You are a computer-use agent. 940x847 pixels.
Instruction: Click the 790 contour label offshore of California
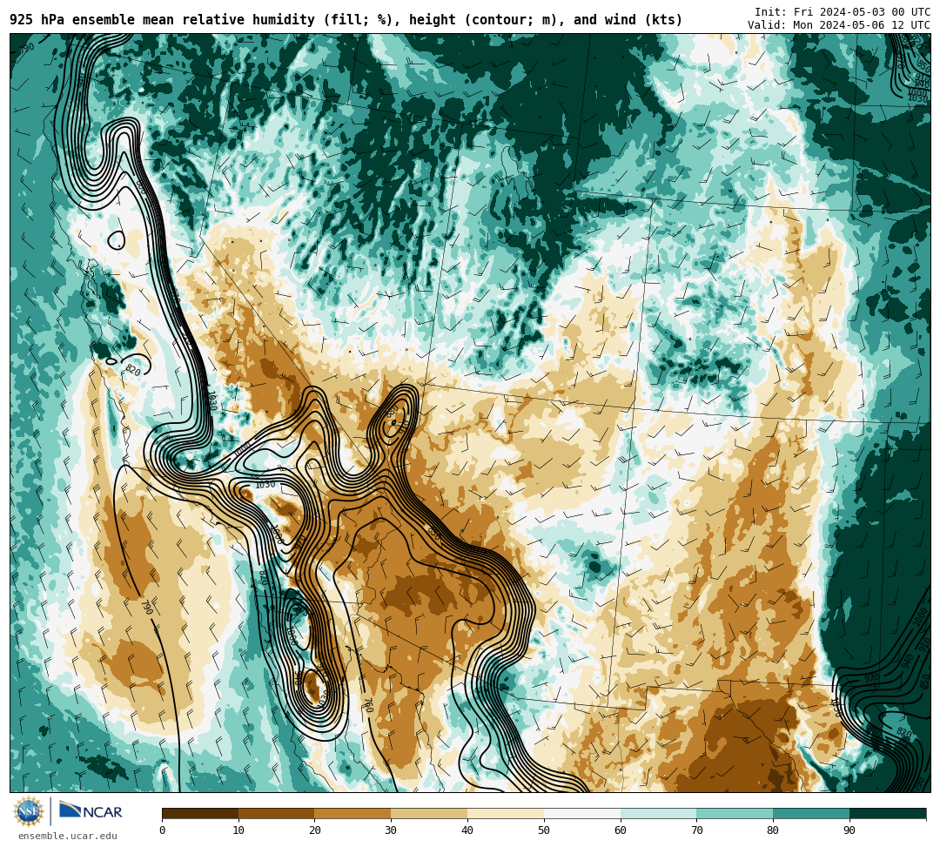coord(147,607)
